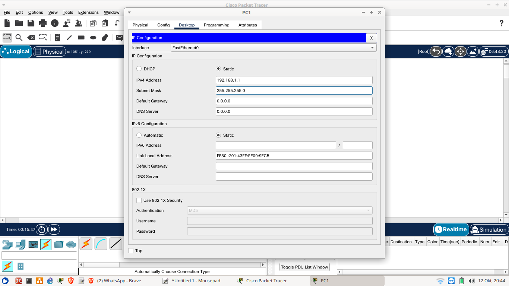Click the IPv4 Default Gateway field
This screenshot has height=286, width=509.
click(294, 101)
